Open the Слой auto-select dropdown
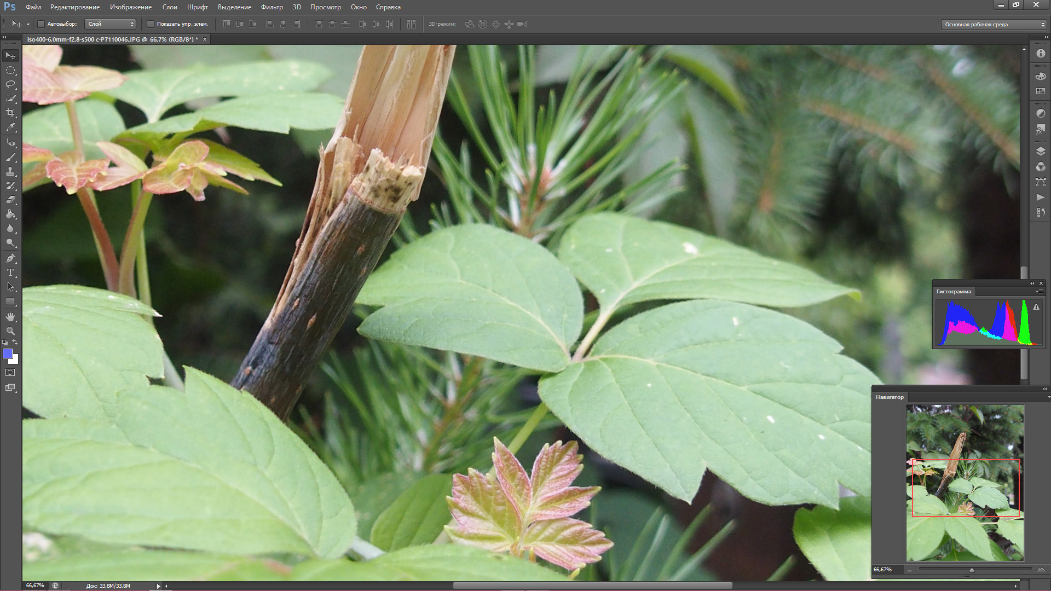 tap(111, 24)
